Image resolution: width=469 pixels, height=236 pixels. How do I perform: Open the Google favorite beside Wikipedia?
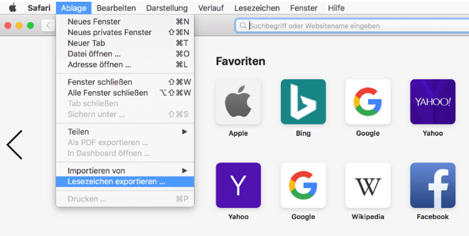point(303,185)
